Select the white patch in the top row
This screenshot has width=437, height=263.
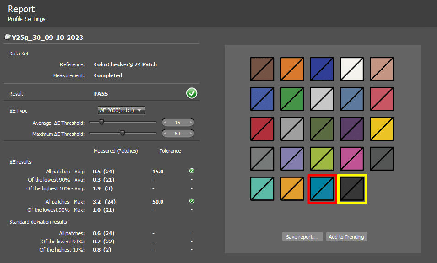click(x=352, y=69)
